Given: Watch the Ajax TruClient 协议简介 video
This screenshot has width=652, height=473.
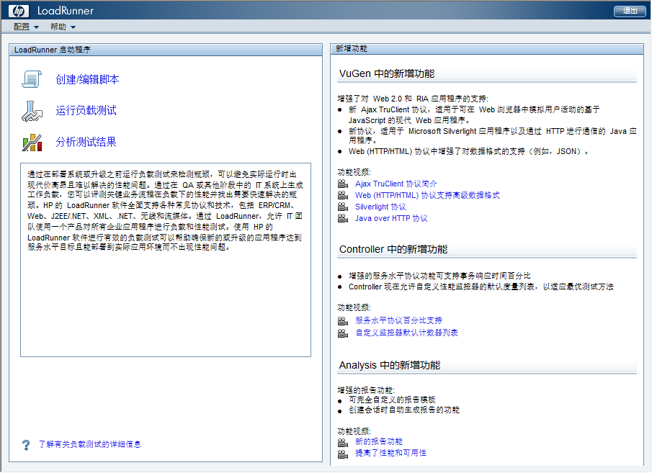Looking at the screenshot, I should (396, 184).
